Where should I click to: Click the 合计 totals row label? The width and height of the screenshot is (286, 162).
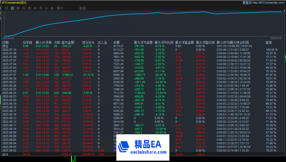coord(5,154)
